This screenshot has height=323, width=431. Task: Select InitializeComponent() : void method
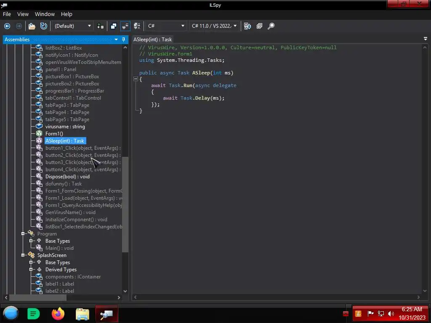[x=76, y=220]
